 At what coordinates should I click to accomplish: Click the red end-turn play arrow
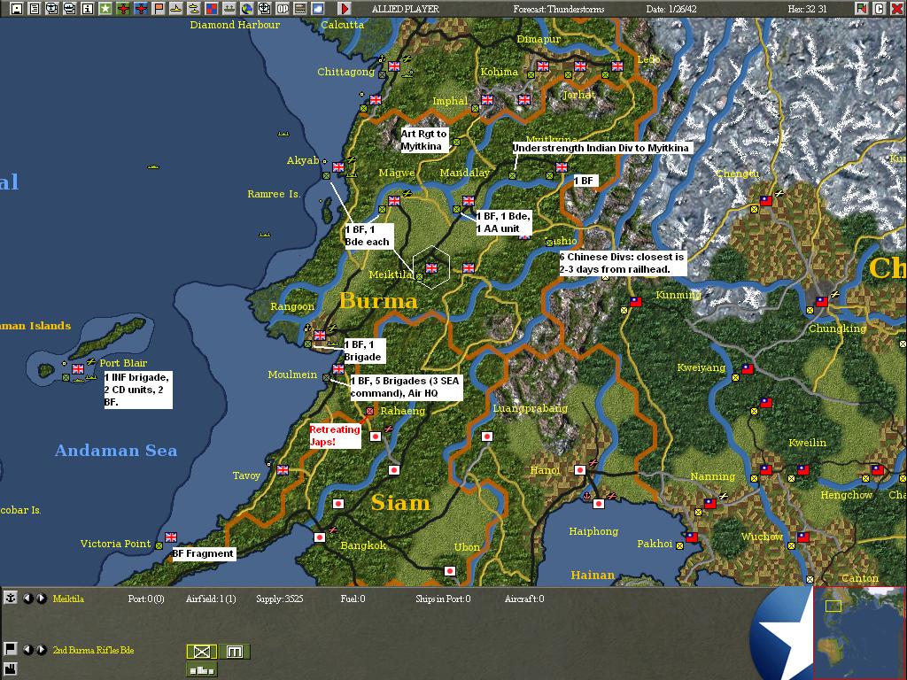345,8
